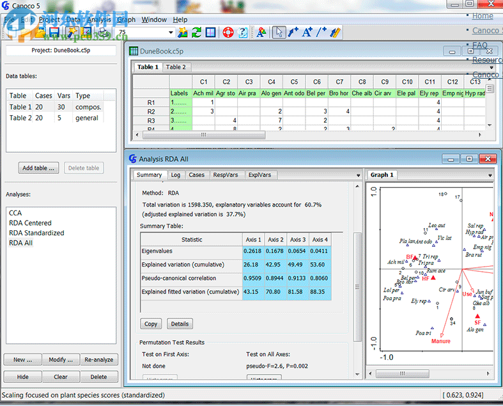503x406 pixels.
Task: Select the add text label tool
Action: click(x=307, y=33)
